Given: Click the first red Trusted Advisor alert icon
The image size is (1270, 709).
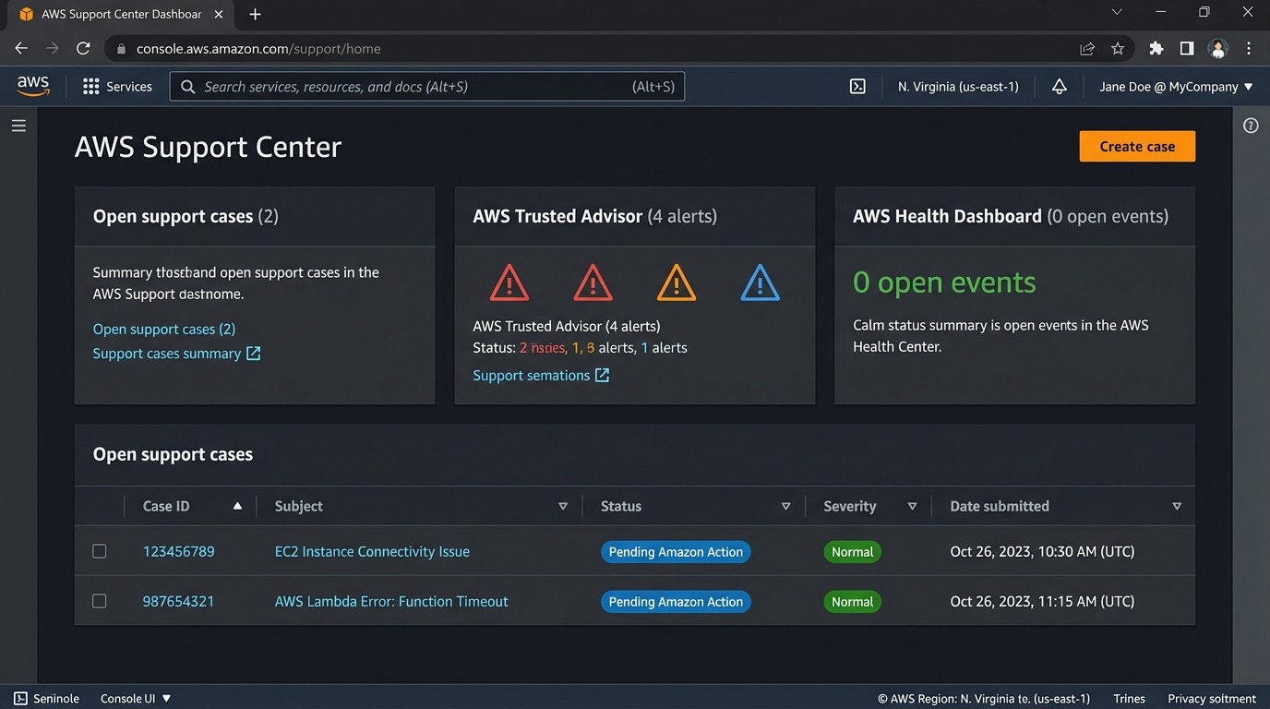Looking at the screenshot, I should (509, 282).
